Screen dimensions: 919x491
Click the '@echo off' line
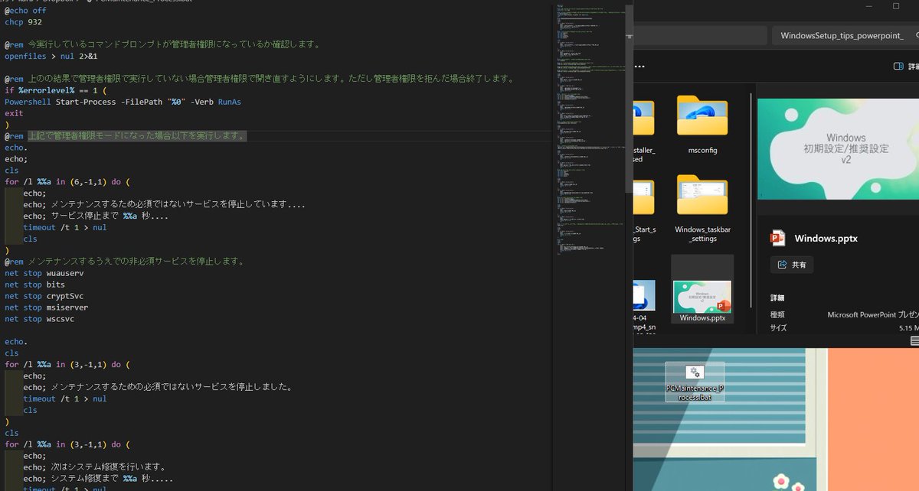pyautogui.click(x=25, y=11)
